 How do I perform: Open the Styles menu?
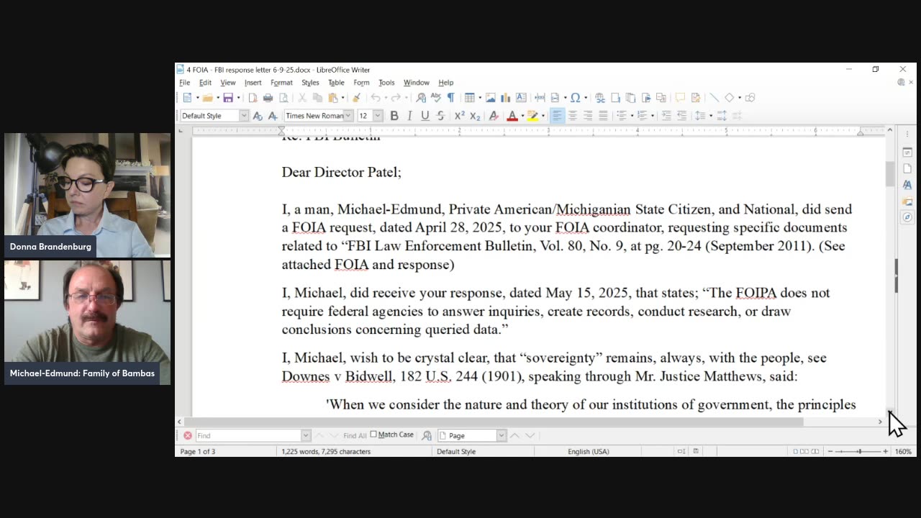click(310, 83)
